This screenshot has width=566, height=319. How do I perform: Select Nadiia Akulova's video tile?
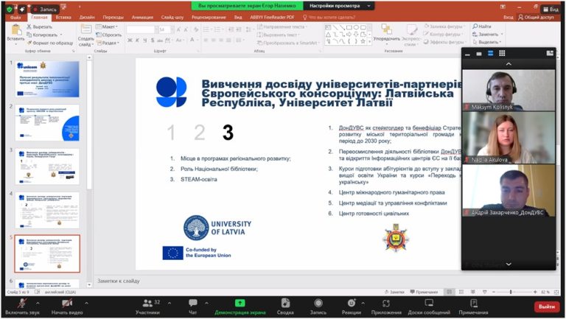point(509,138)
